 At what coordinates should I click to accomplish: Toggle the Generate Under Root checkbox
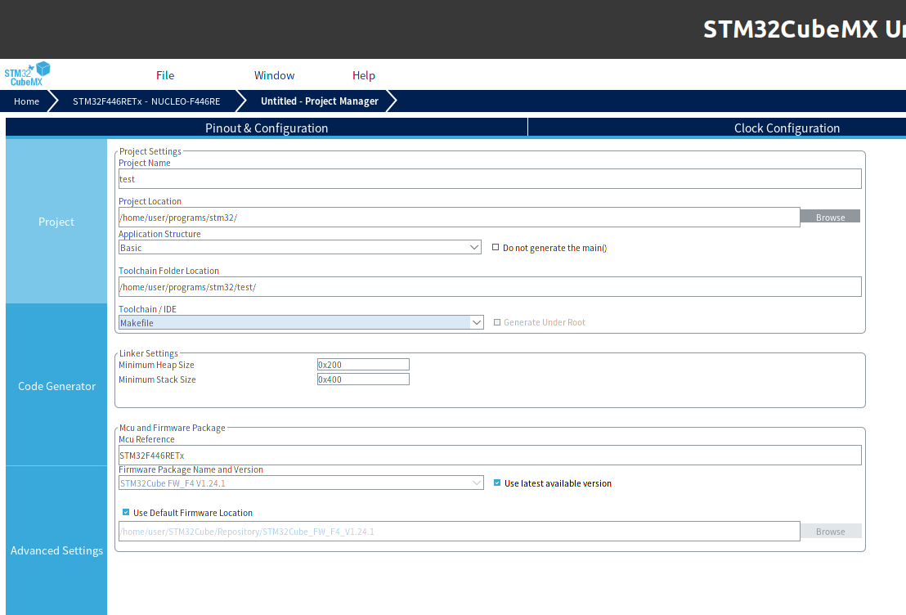(x=497, y=322)
